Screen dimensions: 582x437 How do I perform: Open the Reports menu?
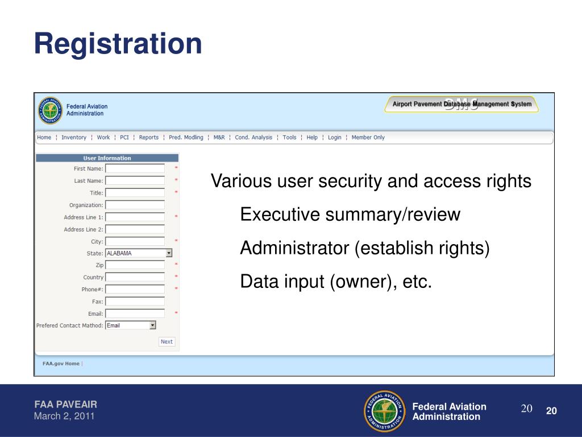tap(149, 138)
